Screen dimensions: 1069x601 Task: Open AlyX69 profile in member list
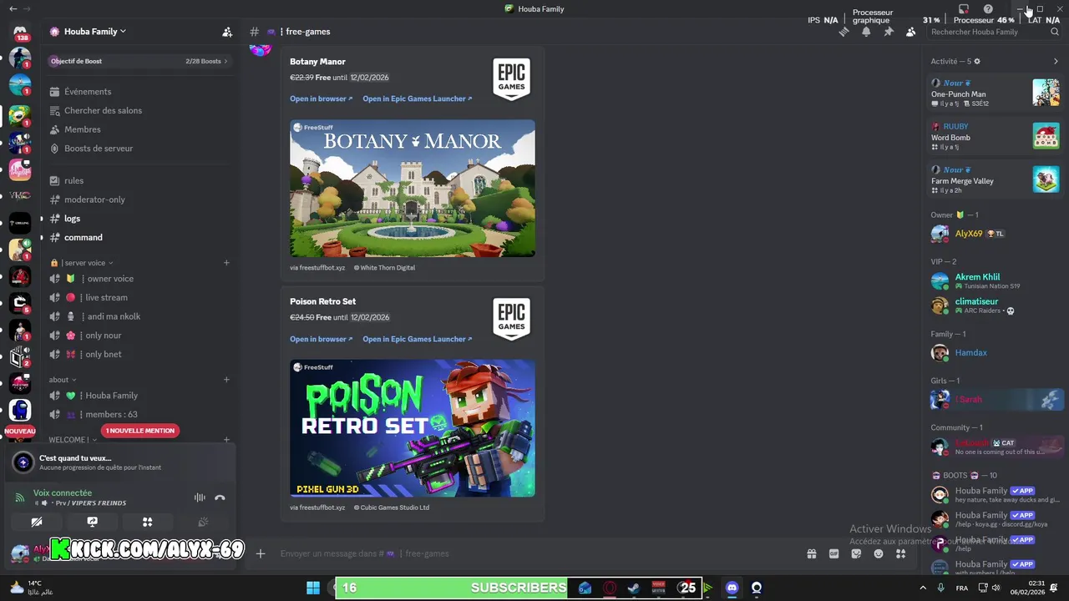tap(996, 234)
